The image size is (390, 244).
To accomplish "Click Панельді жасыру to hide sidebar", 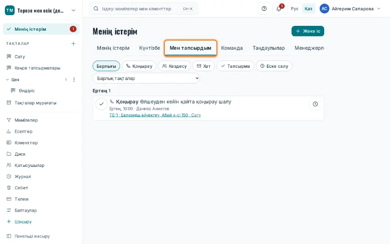I will pos(41,236).
